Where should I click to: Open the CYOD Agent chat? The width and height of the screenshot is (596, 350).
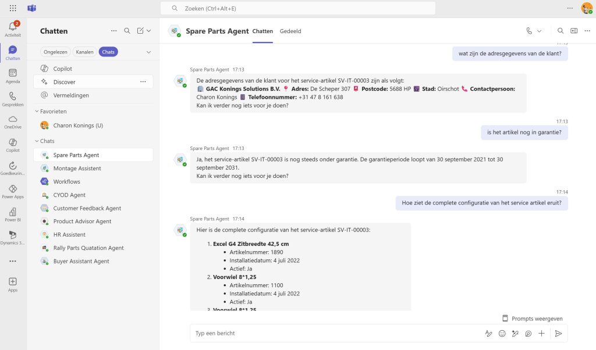point(93,195)
